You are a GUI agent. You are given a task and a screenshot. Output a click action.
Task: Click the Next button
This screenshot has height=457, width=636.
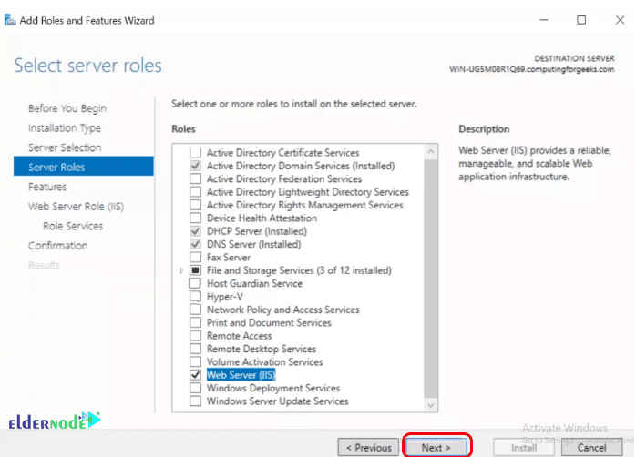coord(436,447)
